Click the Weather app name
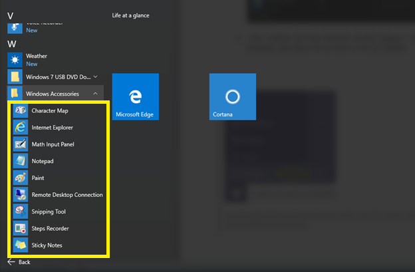This screenshot has width=415, height=272. tap(37, 56)
